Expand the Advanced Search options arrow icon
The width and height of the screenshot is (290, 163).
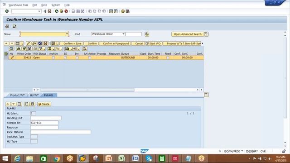[206, 34]
